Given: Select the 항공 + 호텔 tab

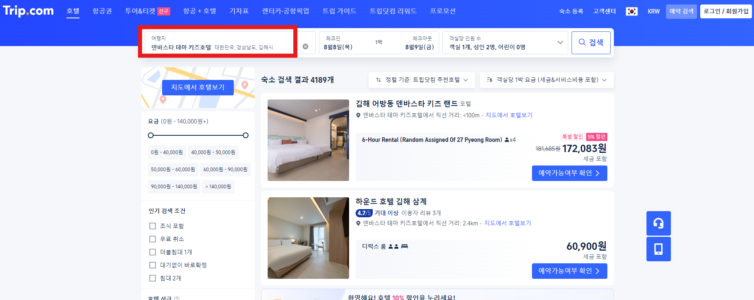Looking at the screenshot, I should (200, 11).
